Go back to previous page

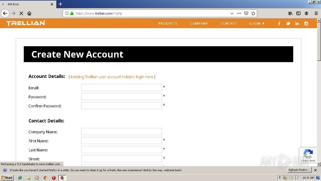tap(5, 13)
